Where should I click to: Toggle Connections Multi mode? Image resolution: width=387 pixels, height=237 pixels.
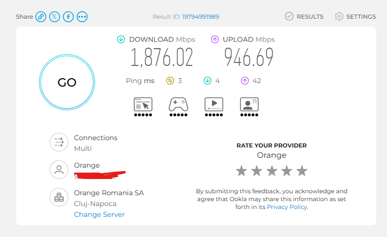(83, 148)
